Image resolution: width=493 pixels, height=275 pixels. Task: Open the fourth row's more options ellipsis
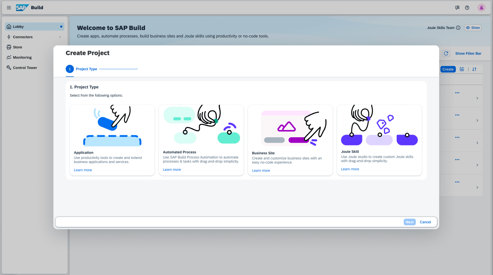click(457, 160)
